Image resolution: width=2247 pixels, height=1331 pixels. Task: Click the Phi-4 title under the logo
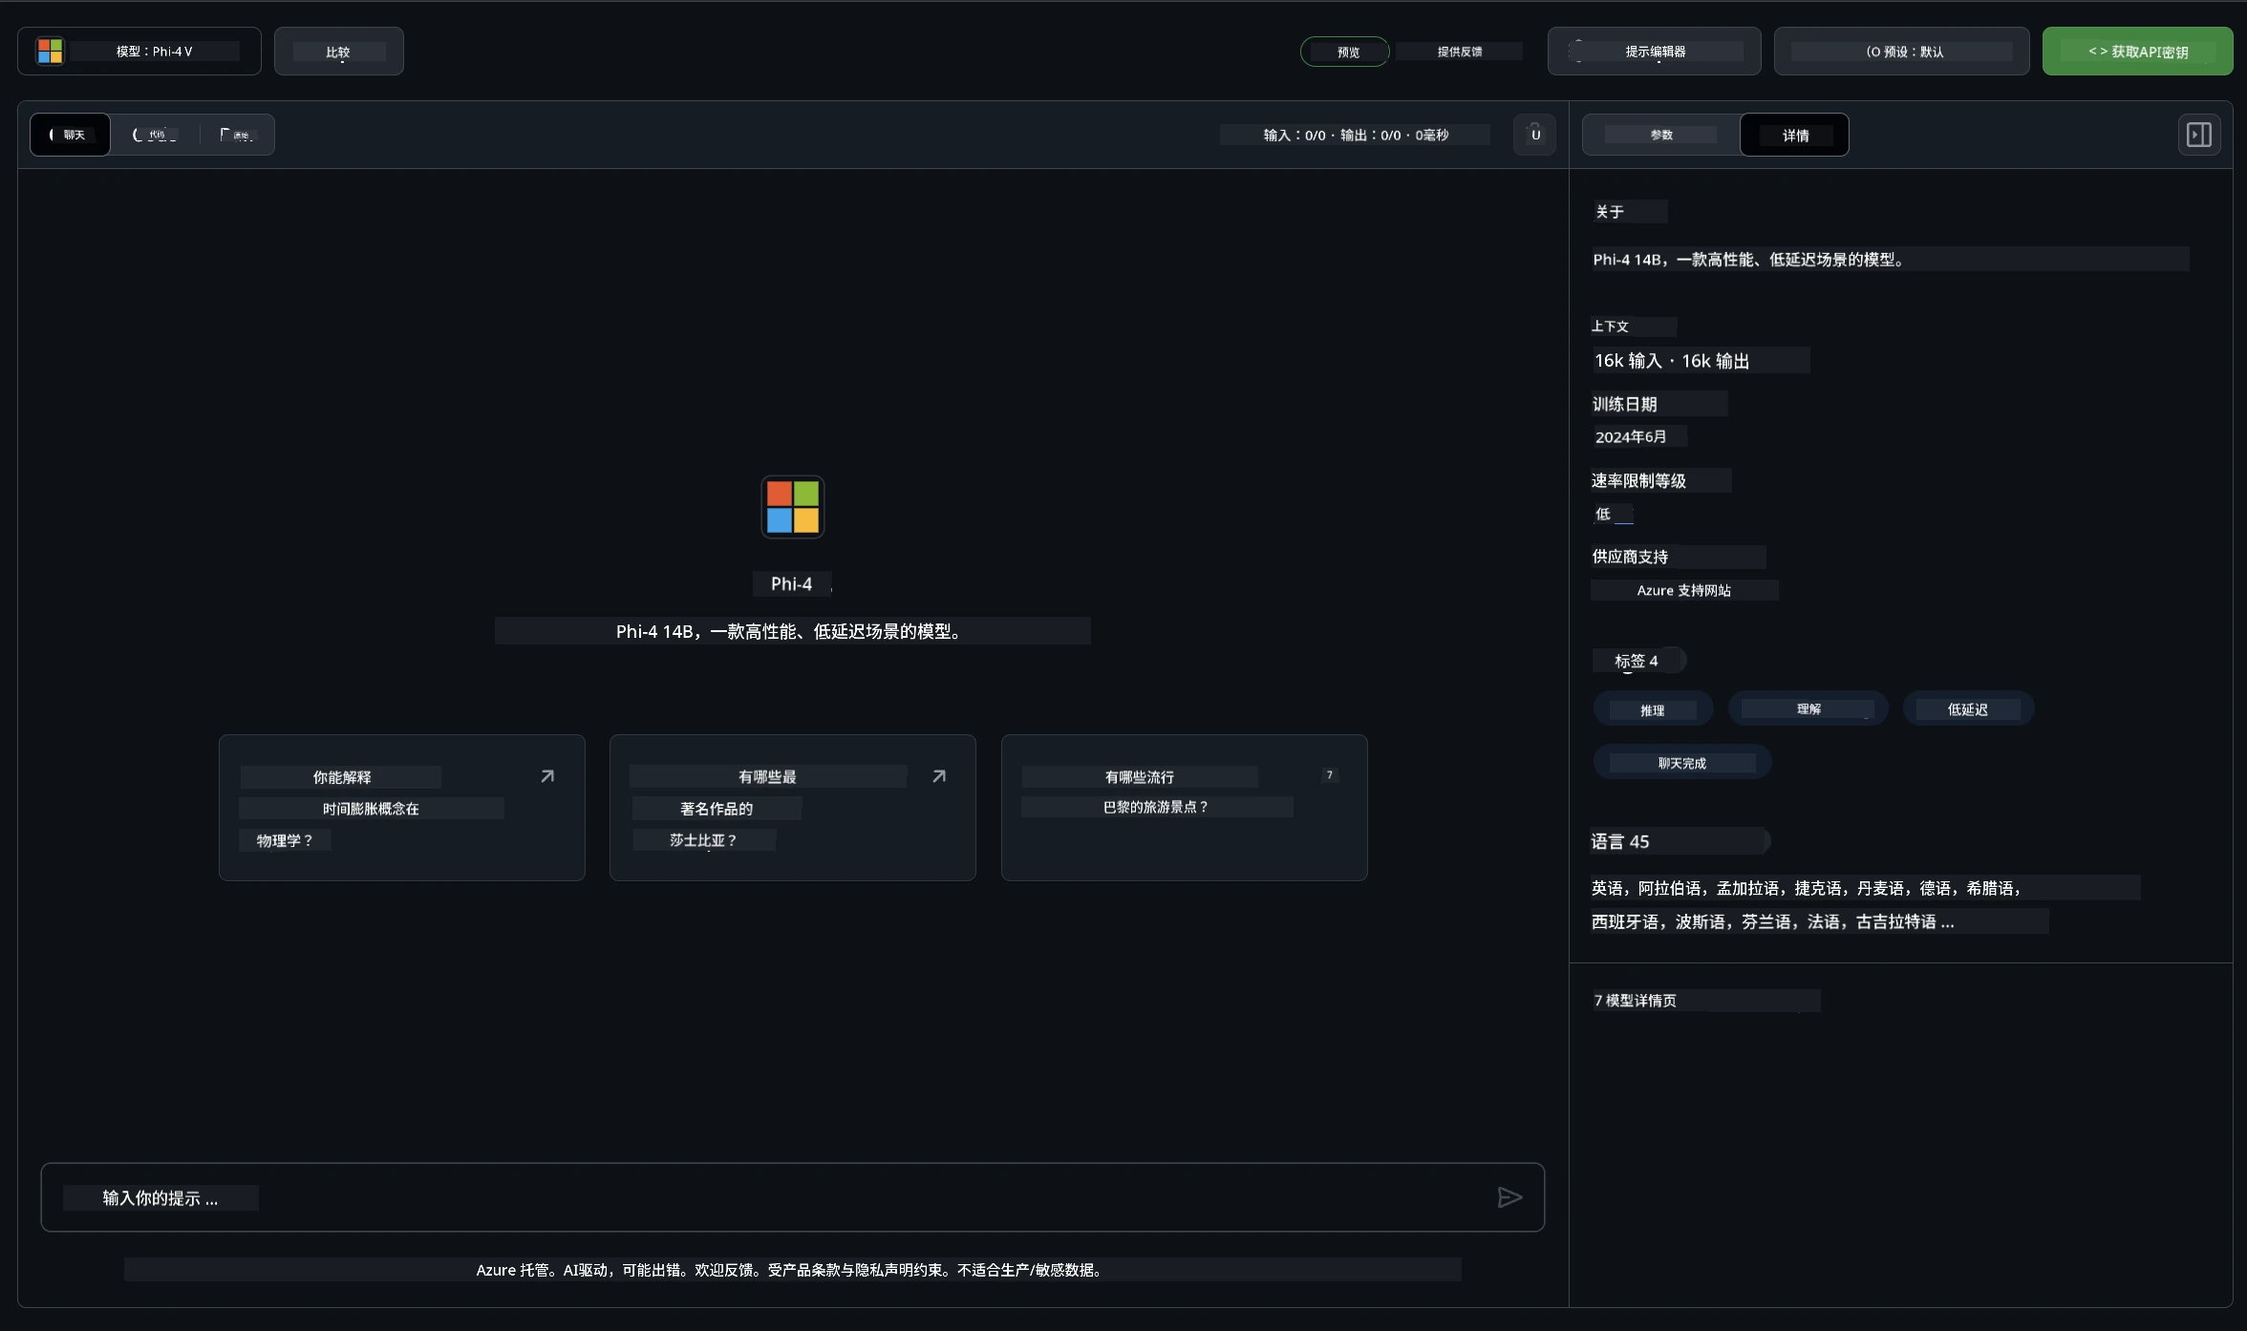coord(792,583)
